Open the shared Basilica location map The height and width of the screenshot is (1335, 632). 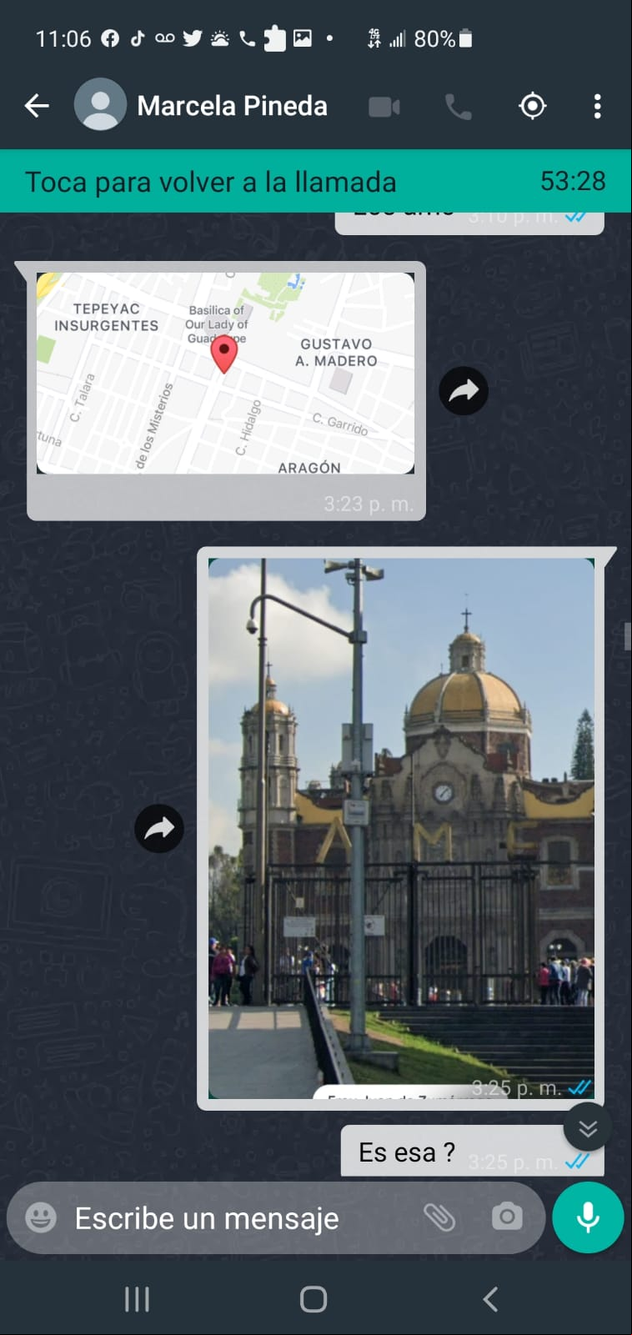coord(225,373)
